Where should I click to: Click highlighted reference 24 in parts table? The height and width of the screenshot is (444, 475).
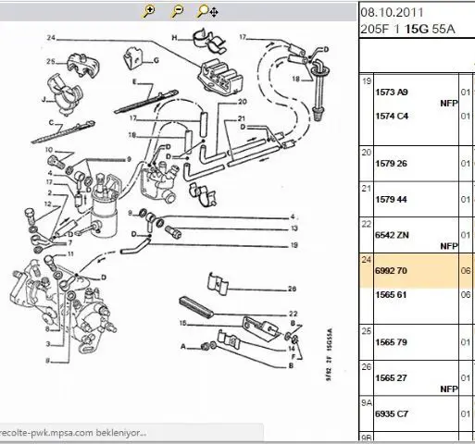[367, 260]
